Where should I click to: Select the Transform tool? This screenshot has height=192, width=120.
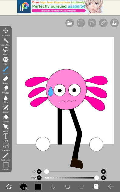(x=6, y=32)
